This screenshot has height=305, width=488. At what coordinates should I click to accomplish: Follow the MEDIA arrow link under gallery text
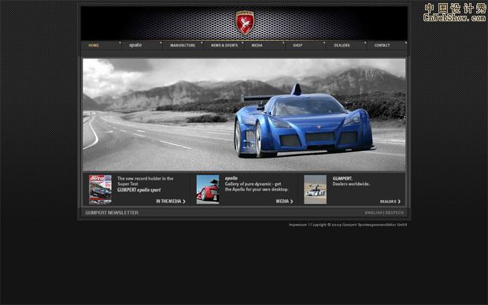point(284,201)
